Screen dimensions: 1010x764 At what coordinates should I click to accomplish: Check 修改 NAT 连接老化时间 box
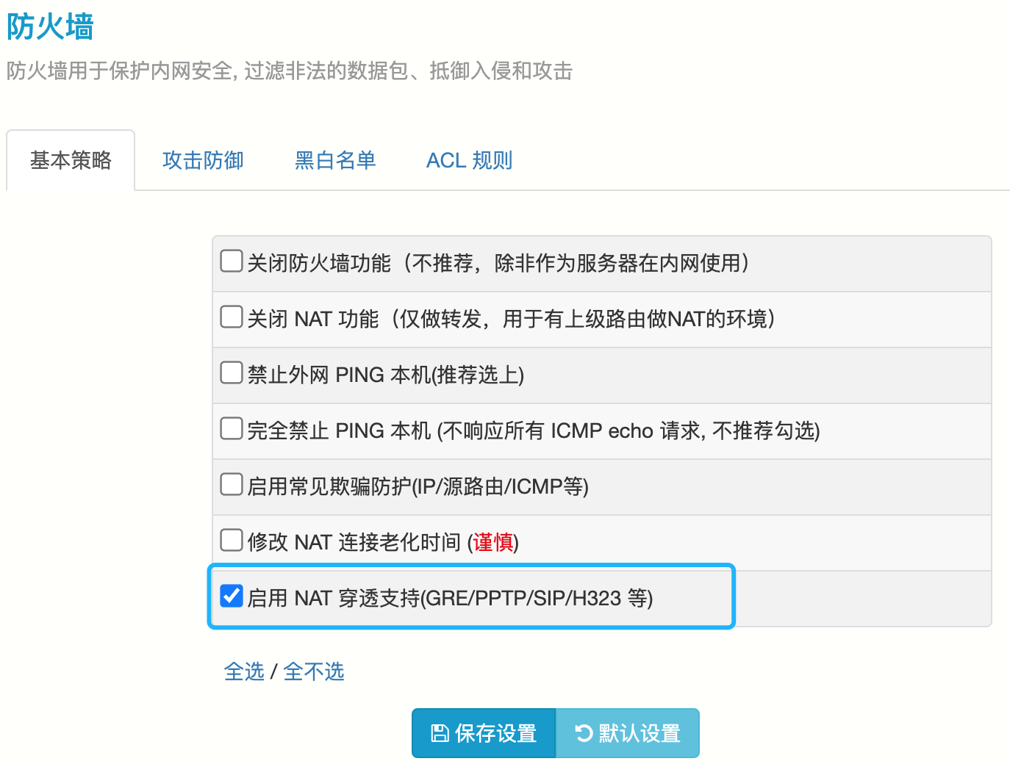point(232,540)
